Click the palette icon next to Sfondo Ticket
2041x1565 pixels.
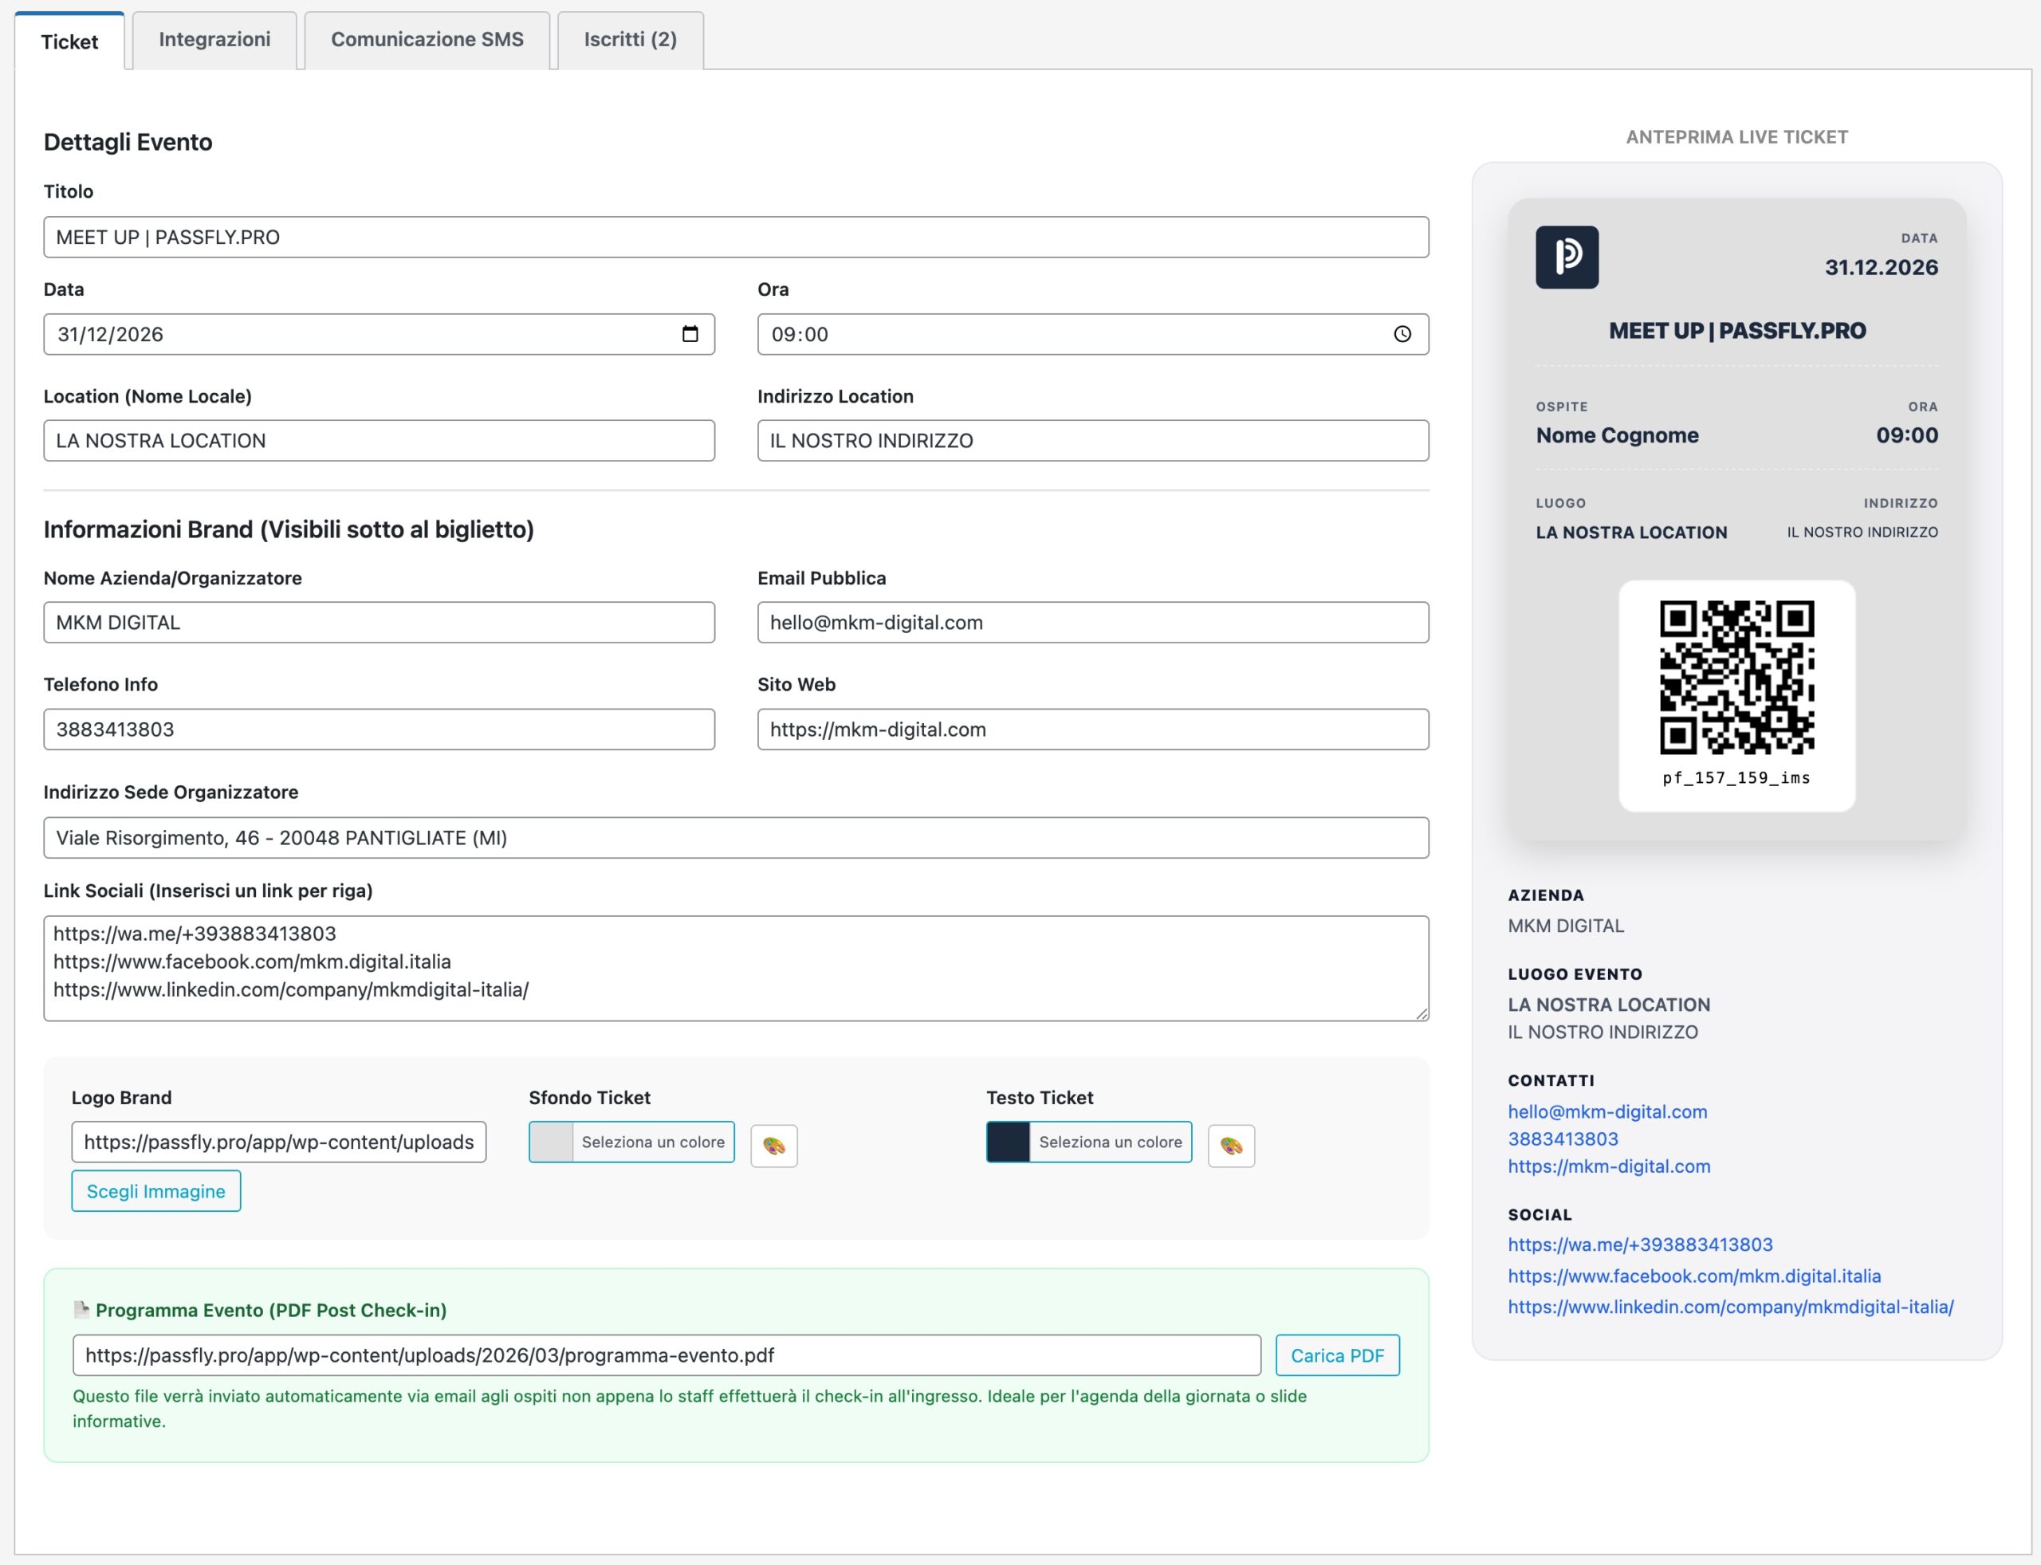773,1146
